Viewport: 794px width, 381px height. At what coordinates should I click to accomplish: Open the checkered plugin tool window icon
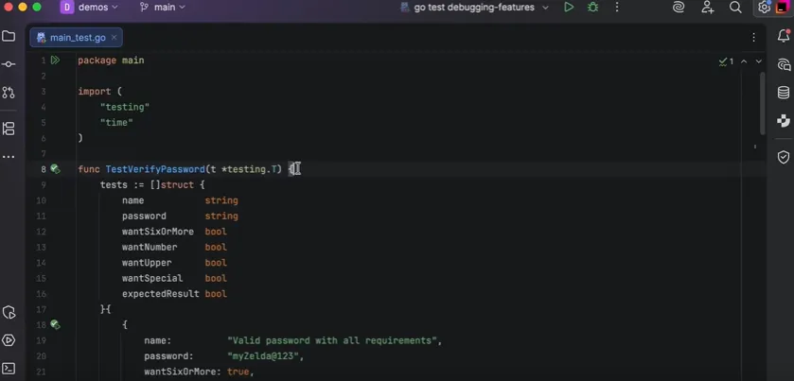[784, 121]
